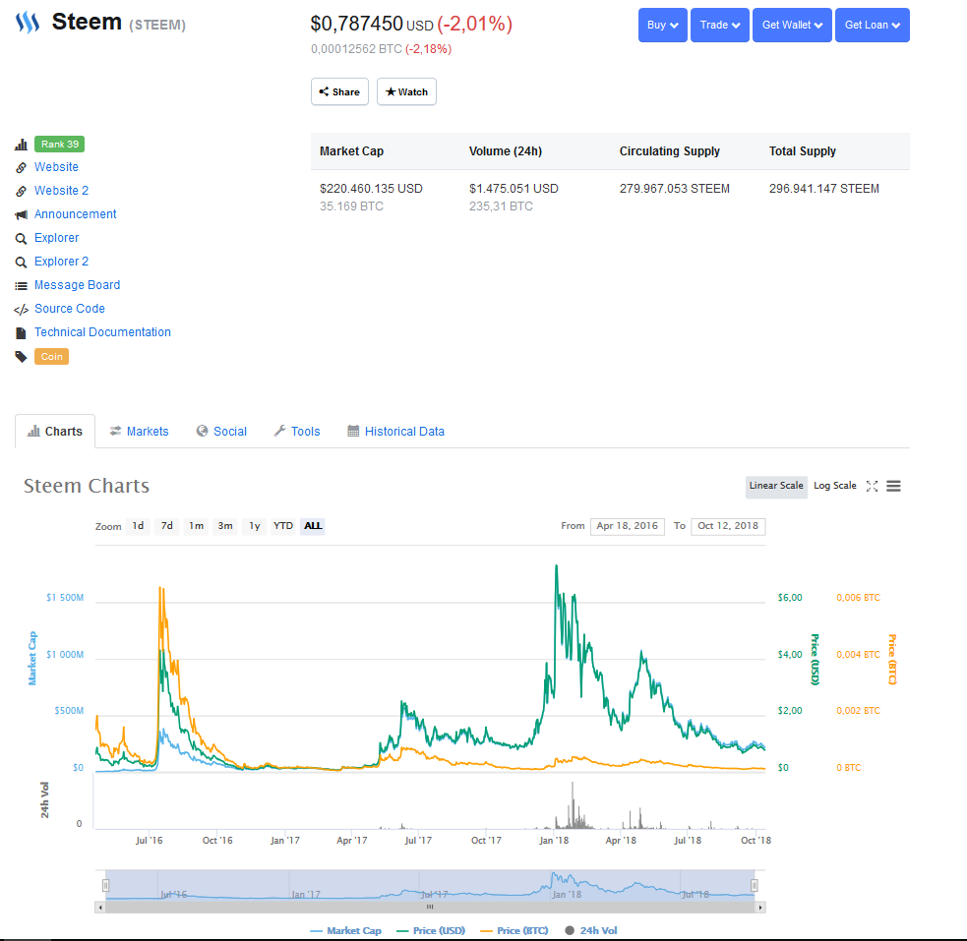Image resolution: width=967 pixels, height=941 pixels.
Task: Share this Steem page
Action: tap(339, 91)
